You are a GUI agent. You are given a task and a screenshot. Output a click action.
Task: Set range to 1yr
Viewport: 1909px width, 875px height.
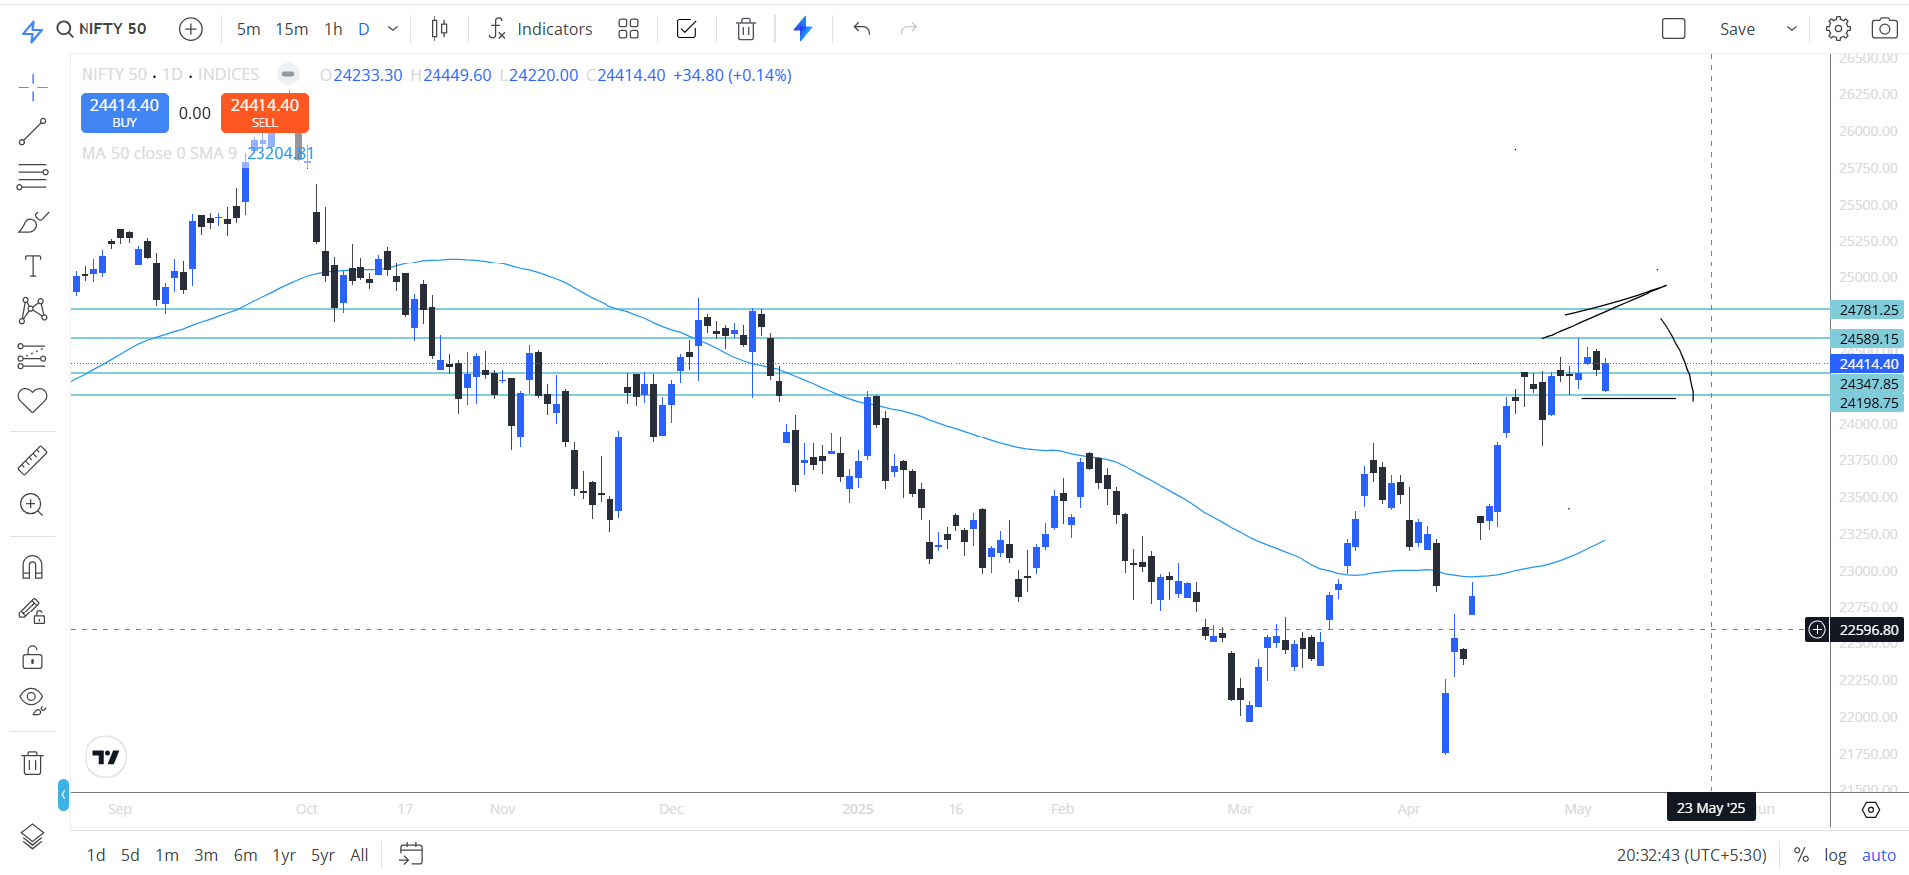(x=284, y=855)
